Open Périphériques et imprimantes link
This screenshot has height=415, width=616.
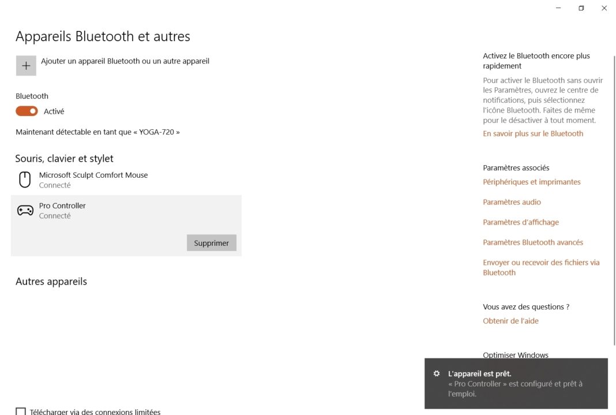(x=532, y=182)
